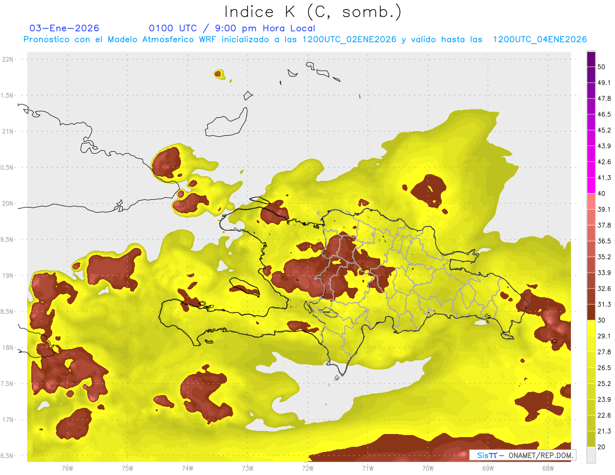The image size is (615, 475).
Task: Click the initialization time "1200UTC_02ENE2026"
Action: coord(350,39)
